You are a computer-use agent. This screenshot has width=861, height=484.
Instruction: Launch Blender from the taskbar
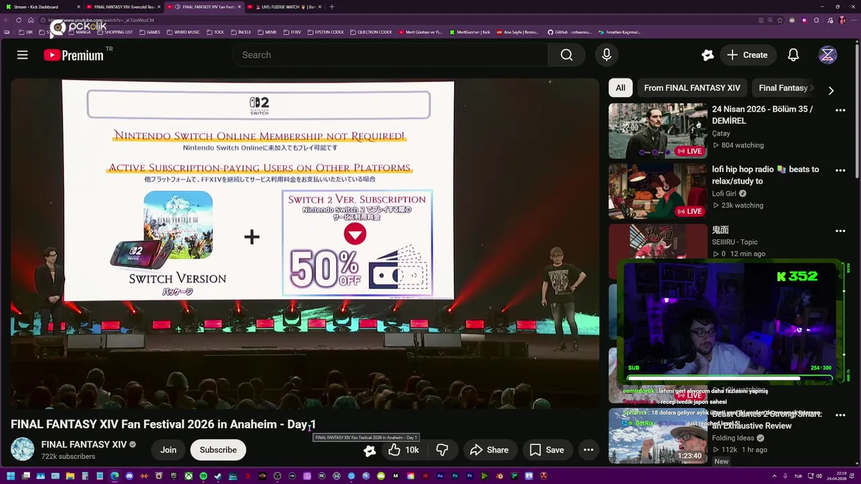click(500, 477)
